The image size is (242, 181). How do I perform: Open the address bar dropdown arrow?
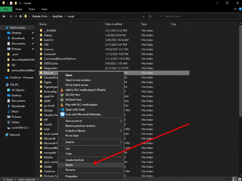click(x=144, y=16)
